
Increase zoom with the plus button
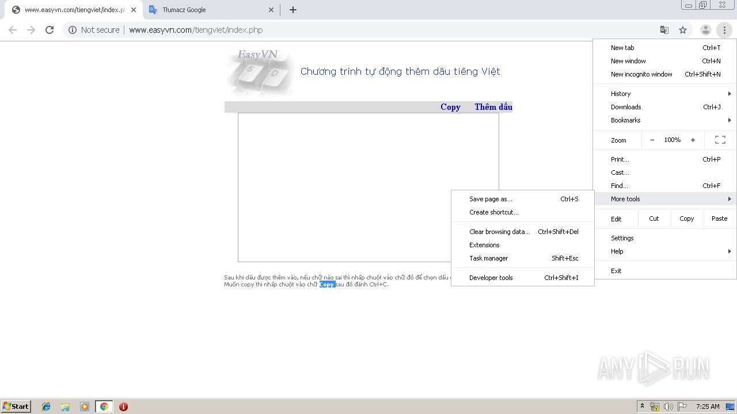[x=693, y=140]
